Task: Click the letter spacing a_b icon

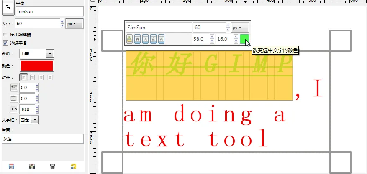Action: [x=14, y=109]
